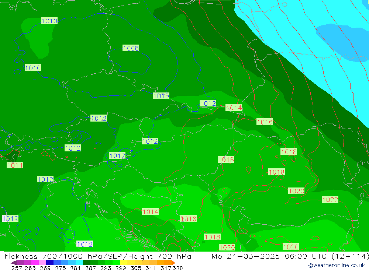This screenshot has height=270, width=369.
Task: Click the legend value 293
Action: coord(106,268)
